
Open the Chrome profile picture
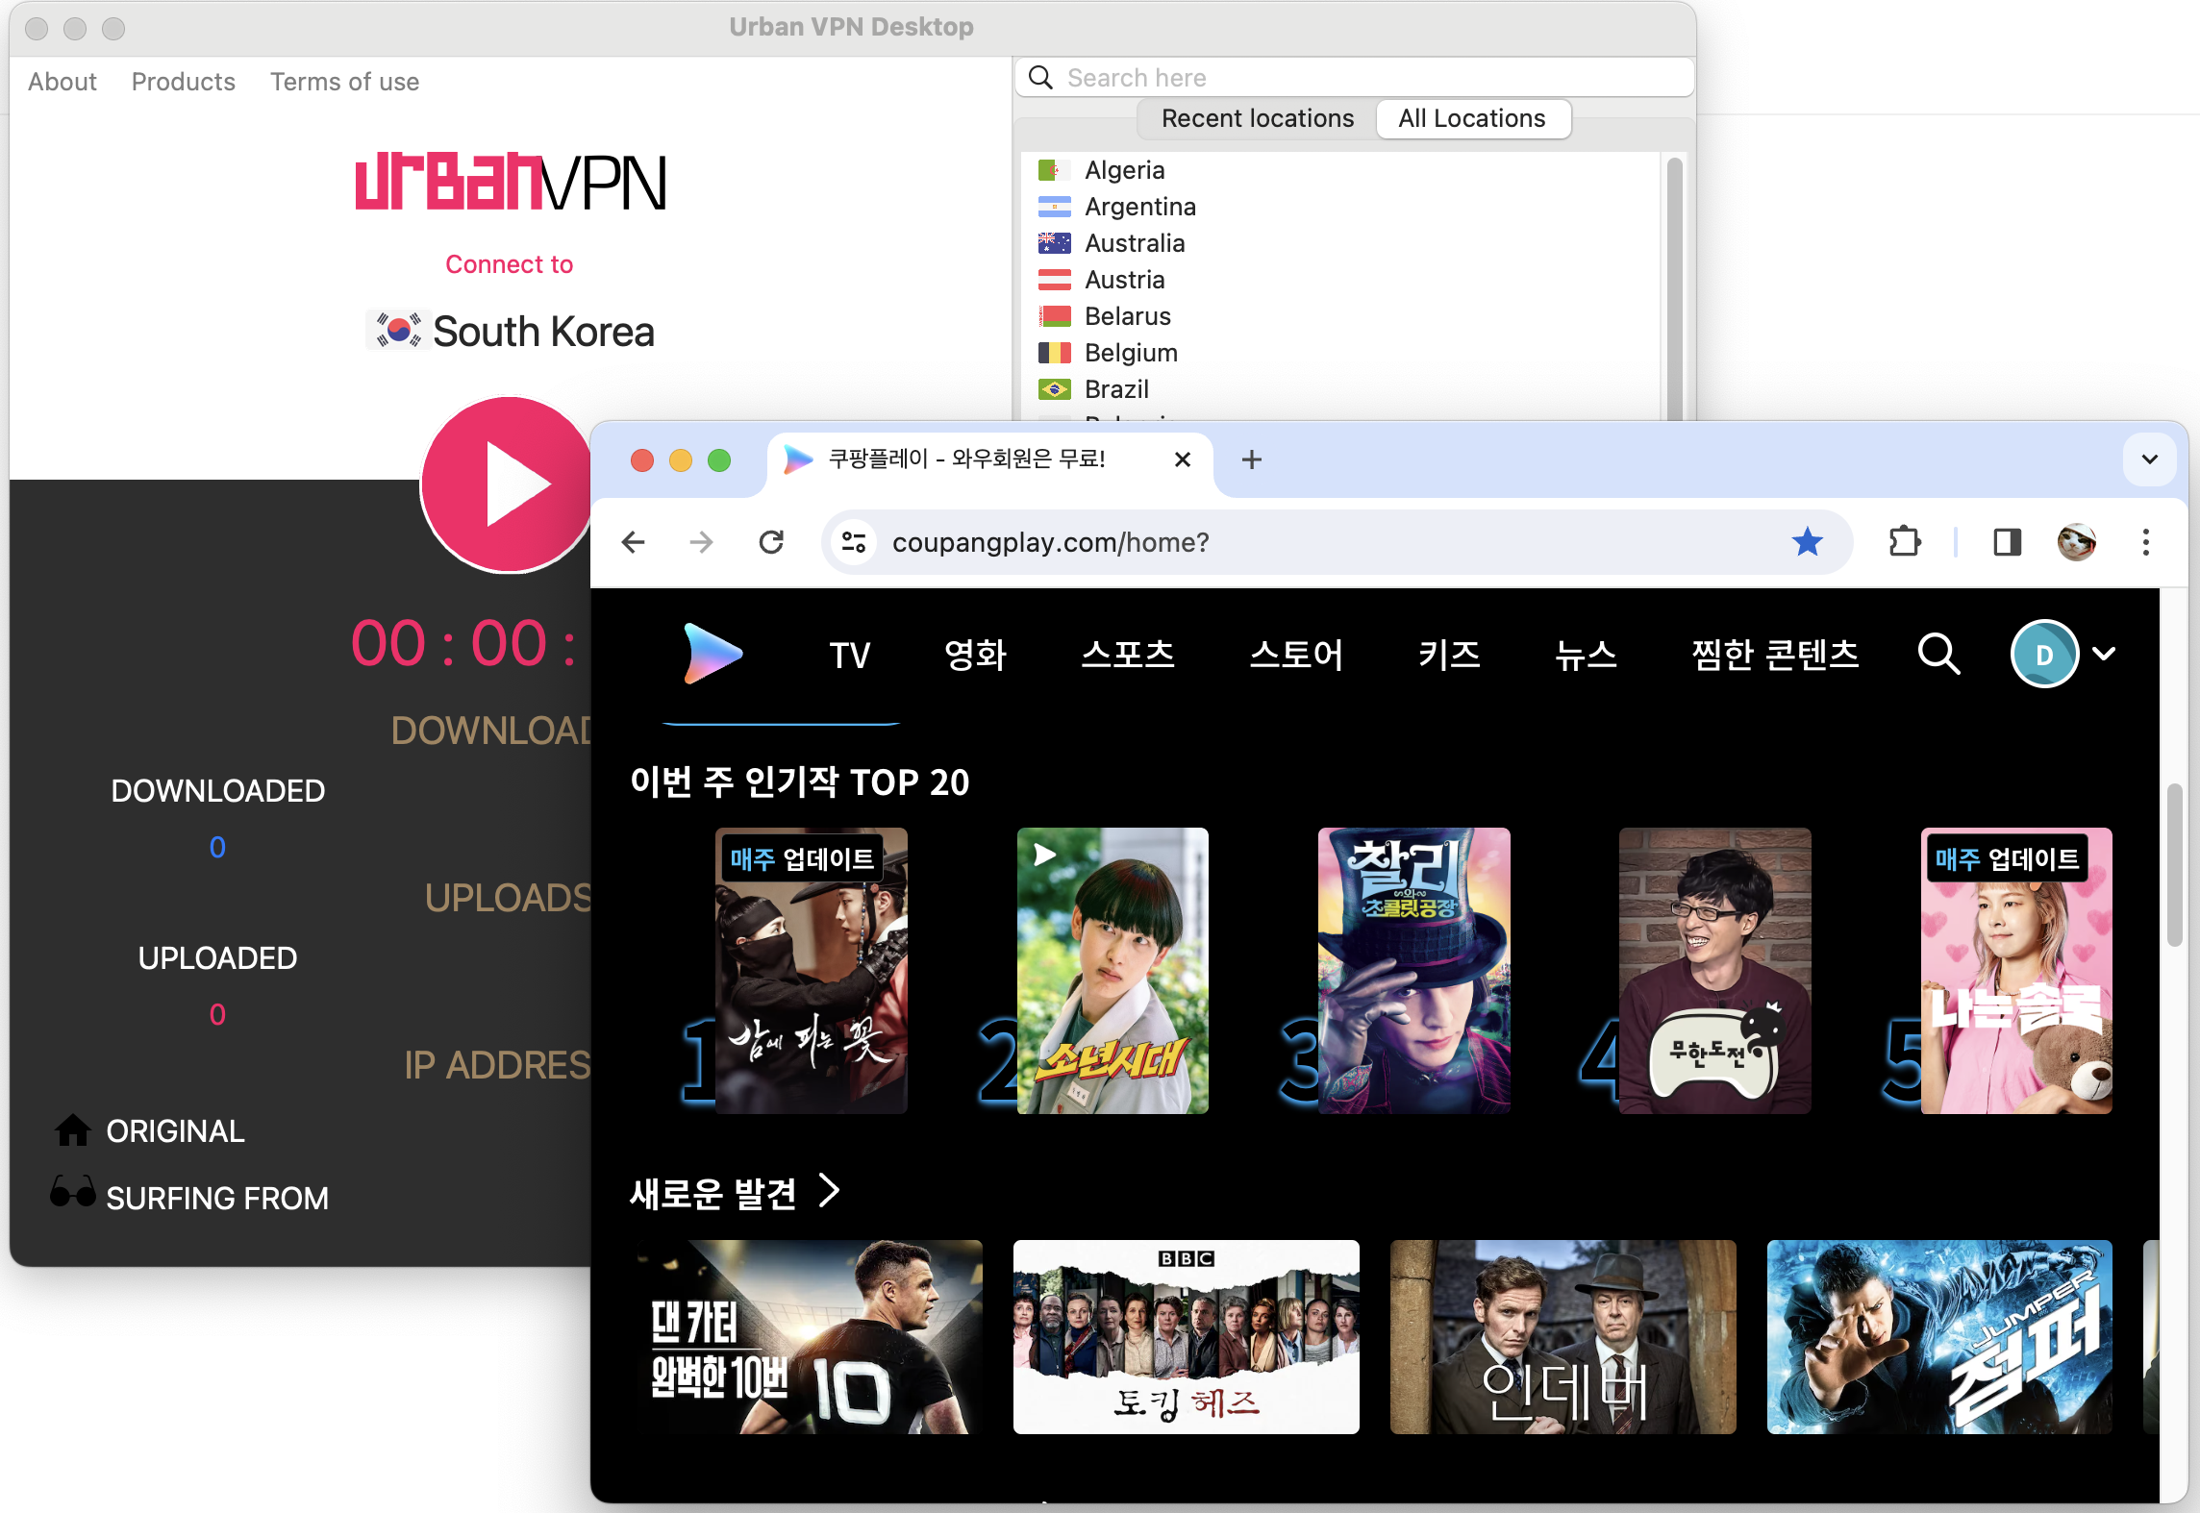coord(2077,542)
